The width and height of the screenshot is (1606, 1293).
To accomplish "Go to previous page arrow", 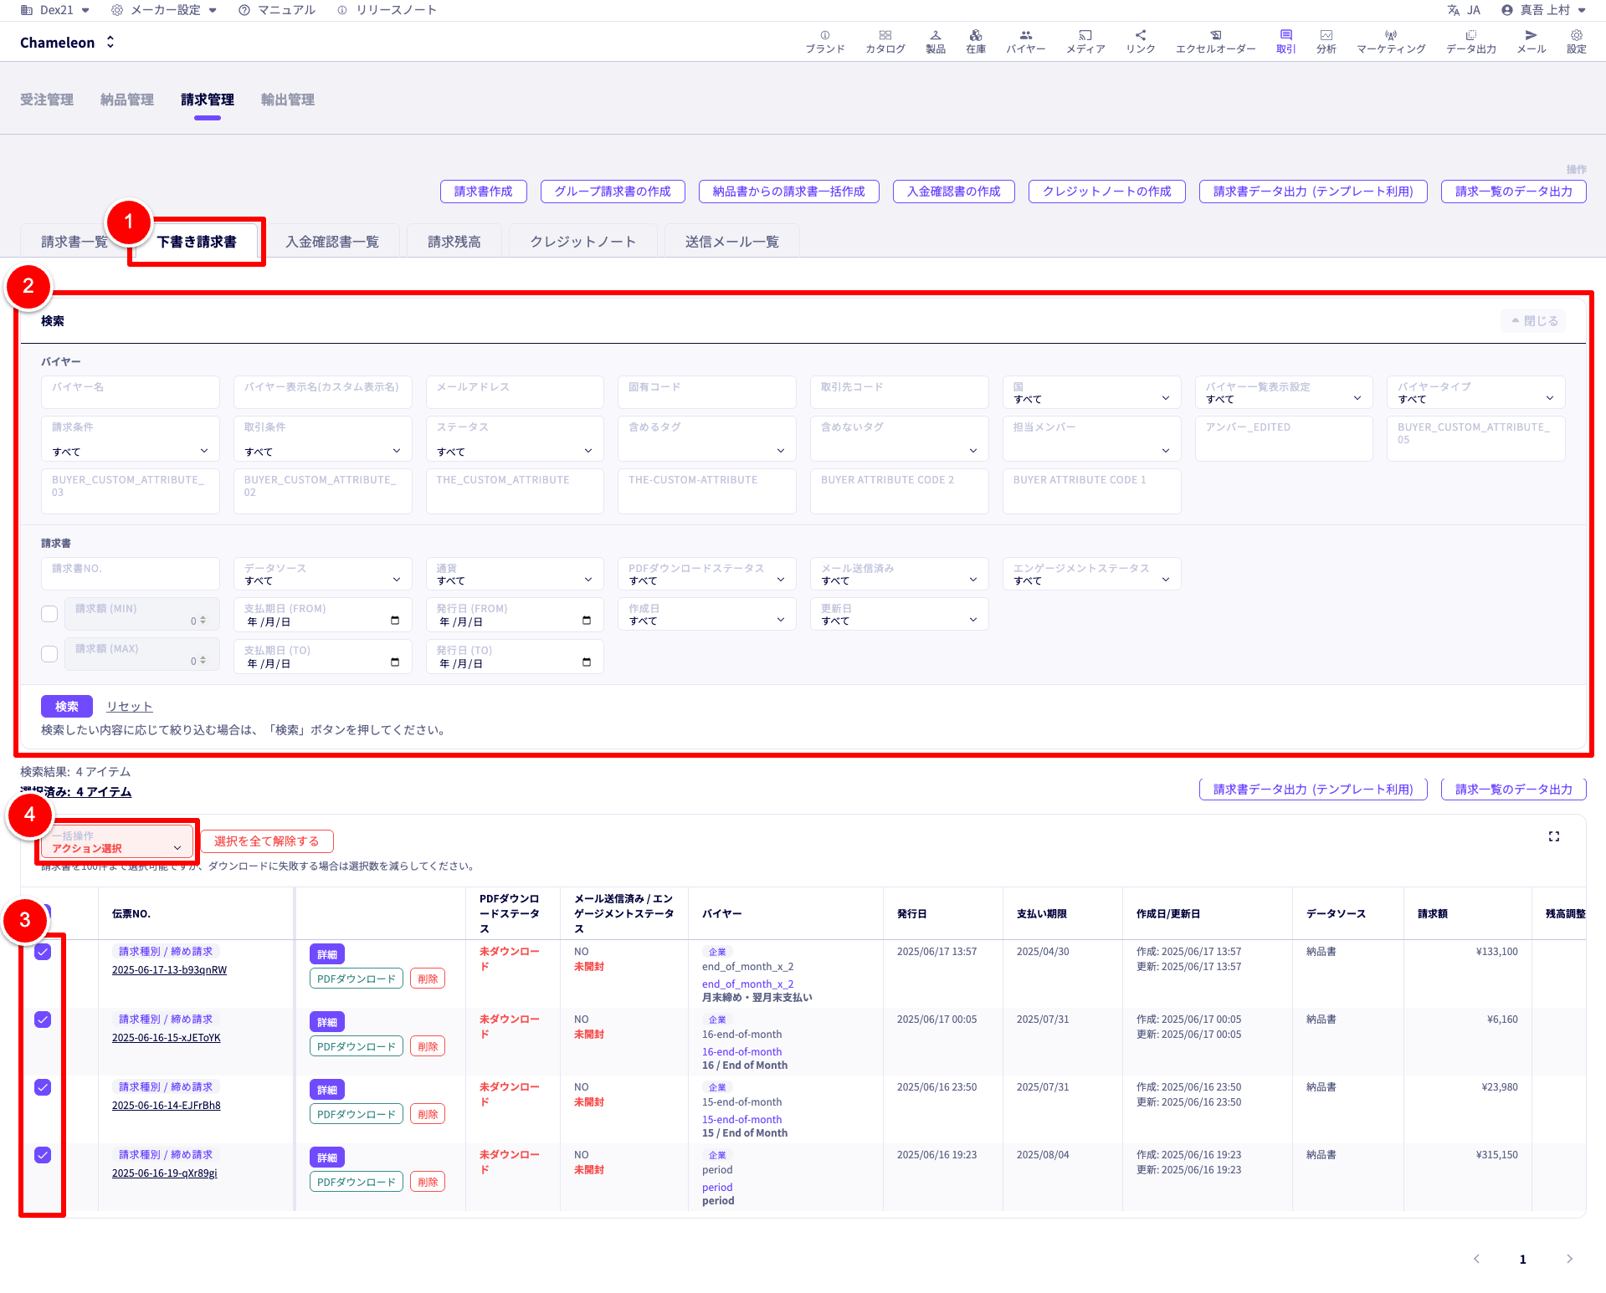I will [1476, 1259].
